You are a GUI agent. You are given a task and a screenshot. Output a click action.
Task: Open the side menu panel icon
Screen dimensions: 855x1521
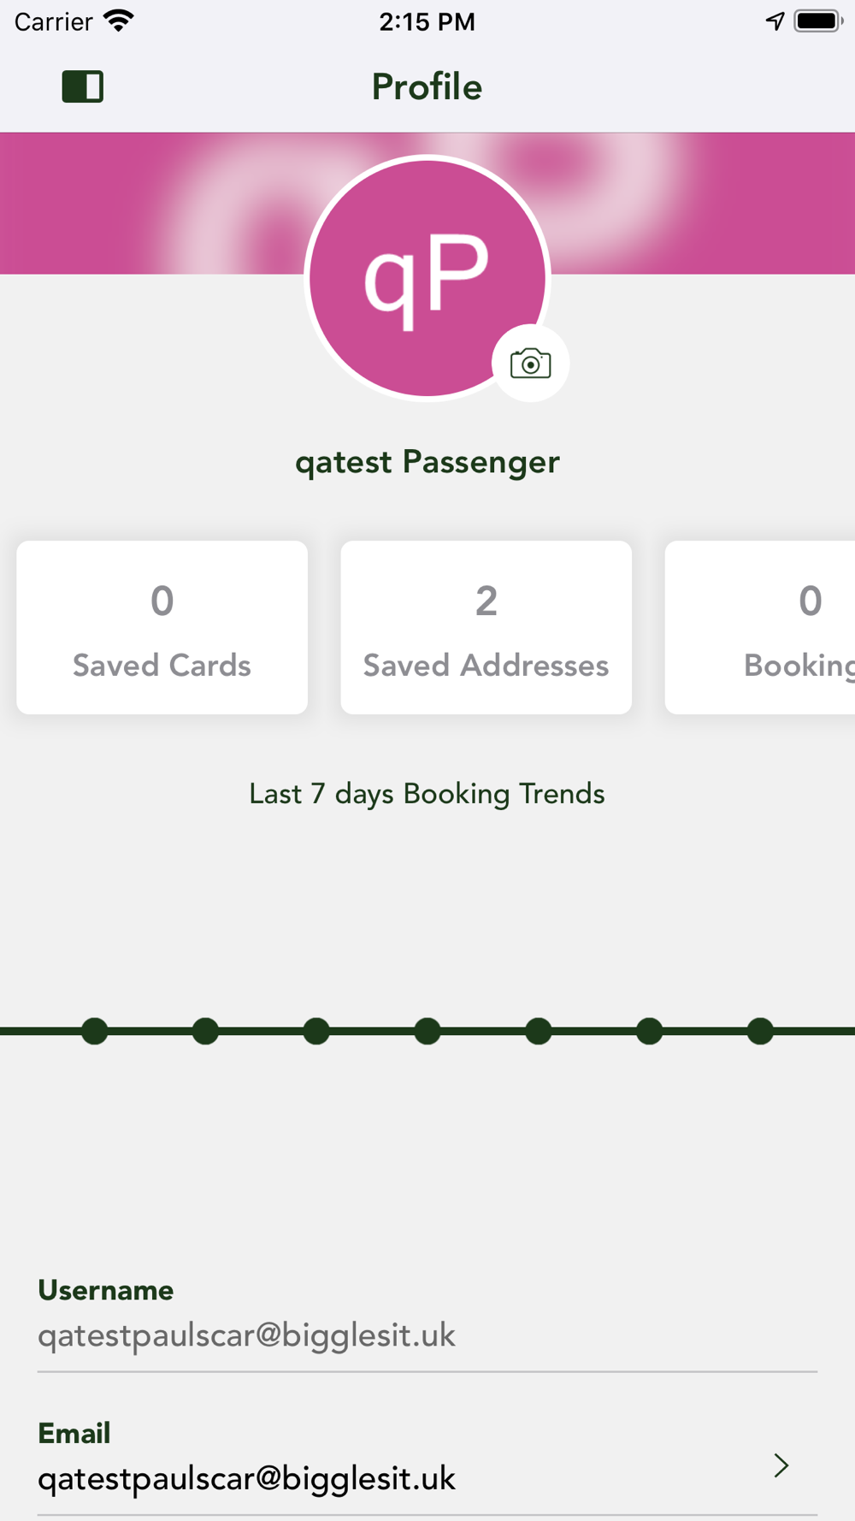[83, 86]
